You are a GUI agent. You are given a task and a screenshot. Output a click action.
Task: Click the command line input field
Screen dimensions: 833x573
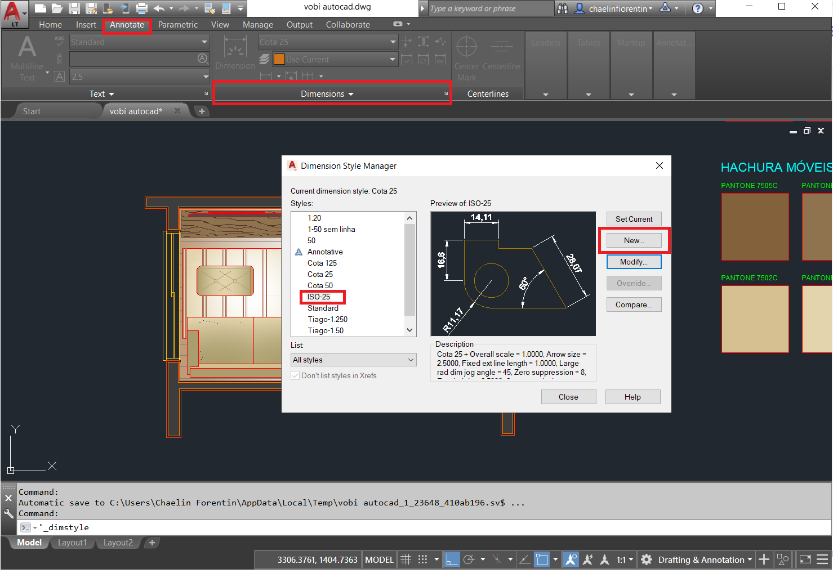(x=425, y=527)
